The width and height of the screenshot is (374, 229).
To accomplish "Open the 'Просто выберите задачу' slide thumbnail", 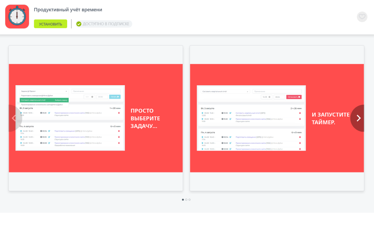I will (96, 118).
